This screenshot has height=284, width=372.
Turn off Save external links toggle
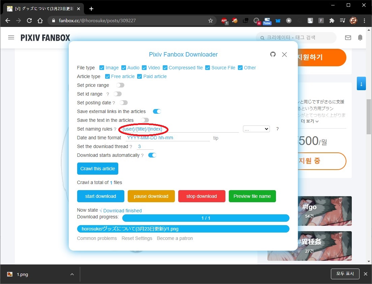[157, 111]
